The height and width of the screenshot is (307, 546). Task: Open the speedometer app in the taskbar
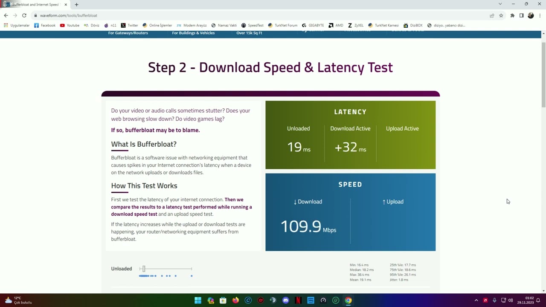tap(323, 300)
